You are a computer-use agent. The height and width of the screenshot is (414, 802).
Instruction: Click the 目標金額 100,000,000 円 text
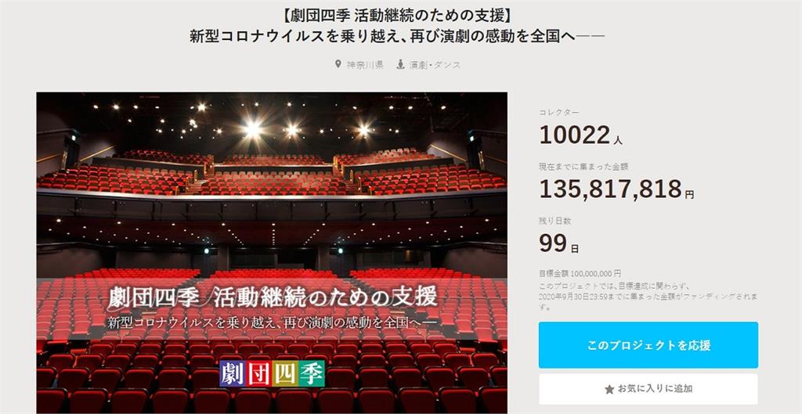click(580, 274)
